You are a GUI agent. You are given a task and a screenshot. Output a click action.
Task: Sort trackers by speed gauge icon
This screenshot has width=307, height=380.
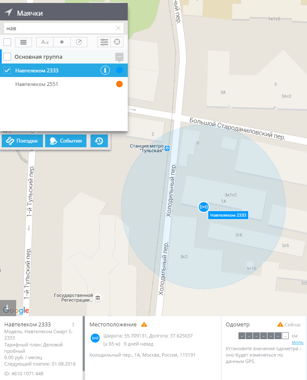[x=78, y=42]
